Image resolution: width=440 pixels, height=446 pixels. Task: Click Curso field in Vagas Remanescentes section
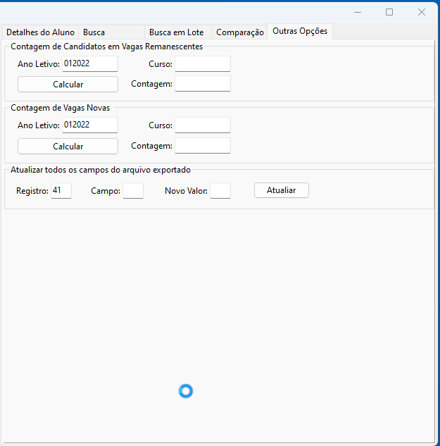pos(202,64)
